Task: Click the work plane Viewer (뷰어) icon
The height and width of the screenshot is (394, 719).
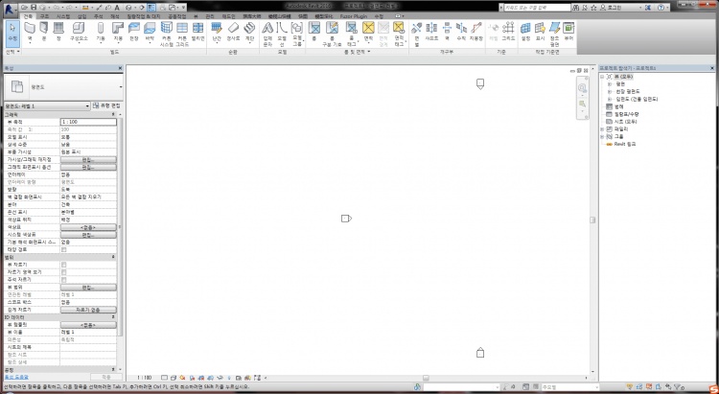Action: point(568,33)
